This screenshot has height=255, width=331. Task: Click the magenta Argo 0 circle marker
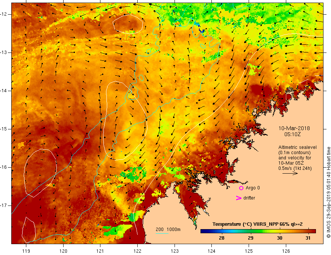[x=241, y=188]
